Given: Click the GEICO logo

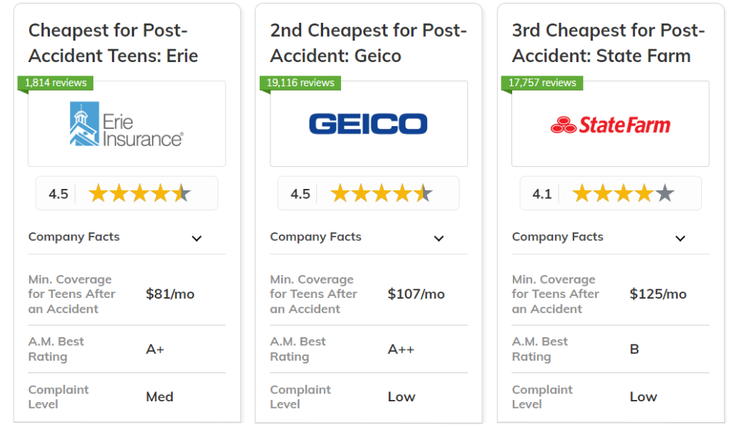Looking at the screenshot, I should (368, 124).
